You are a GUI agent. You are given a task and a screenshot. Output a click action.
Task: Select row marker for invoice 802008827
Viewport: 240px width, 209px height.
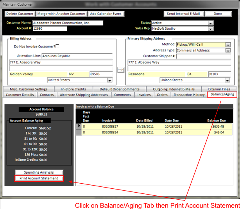coord(79,126)
